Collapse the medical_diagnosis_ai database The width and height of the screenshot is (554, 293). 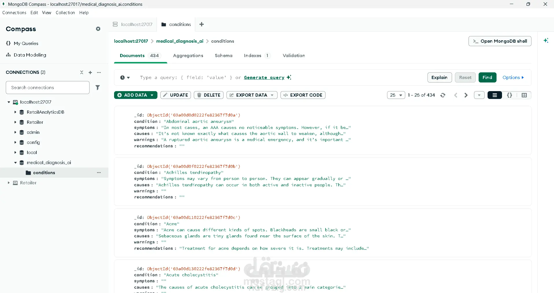click(x=15, y=163)
